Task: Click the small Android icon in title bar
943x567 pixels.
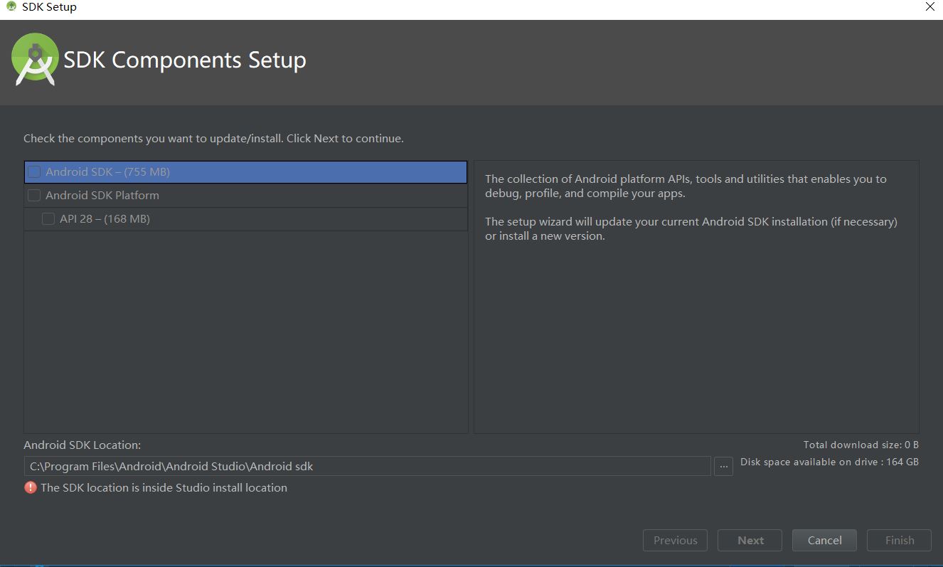Action: tap(11, 7)
